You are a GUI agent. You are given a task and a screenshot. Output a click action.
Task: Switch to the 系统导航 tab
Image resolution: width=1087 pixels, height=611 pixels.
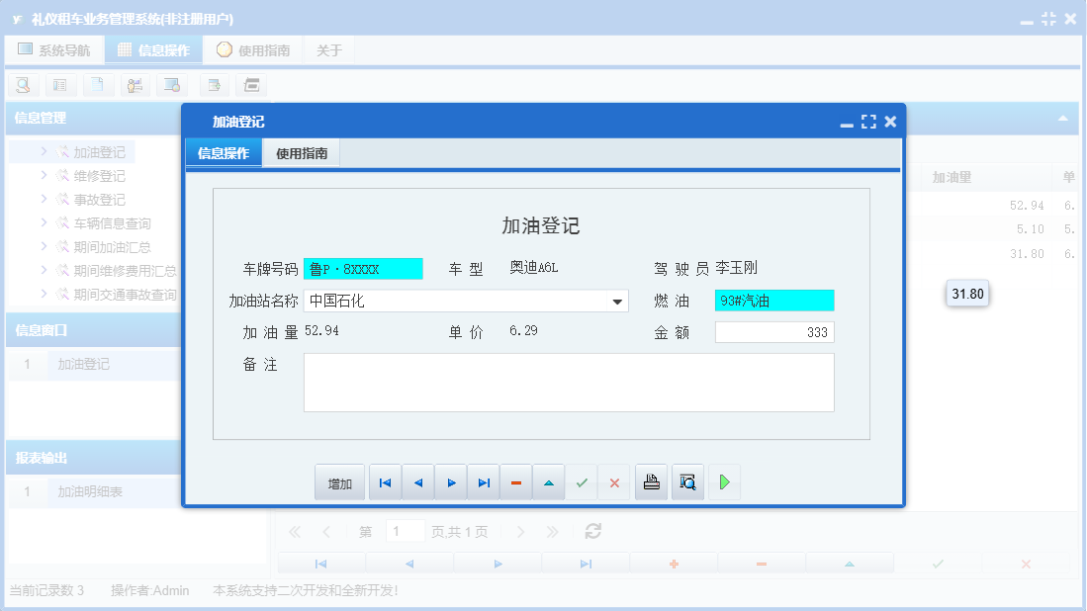point(54,48)
